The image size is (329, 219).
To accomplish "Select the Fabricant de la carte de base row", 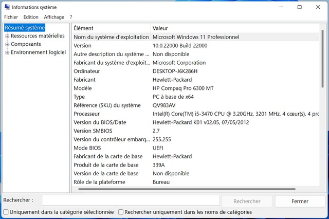I will point(195,156).
